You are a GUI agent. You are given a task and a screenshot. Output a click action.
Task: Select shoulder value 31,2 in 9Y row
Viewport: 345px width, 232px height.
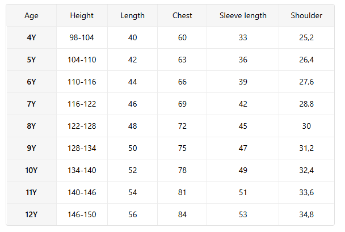point(306,148)
